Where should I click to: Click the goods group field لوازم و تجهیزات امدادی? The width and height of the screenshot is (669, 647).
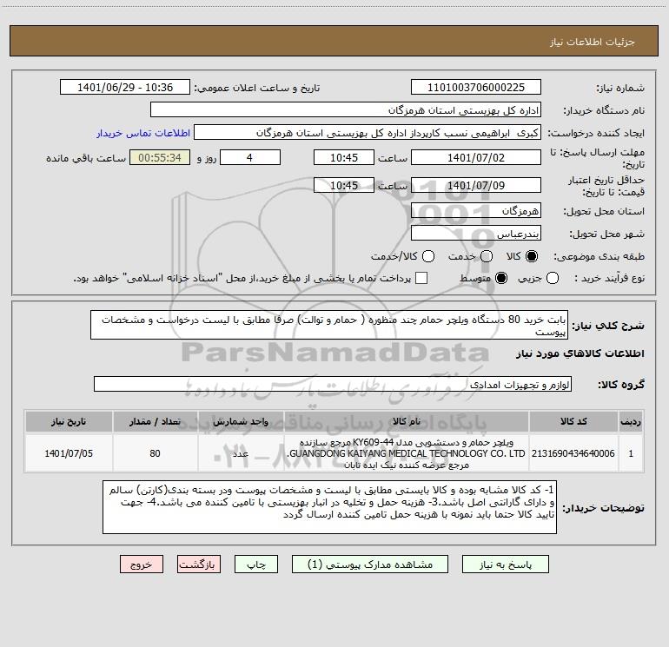pos(333,384)
